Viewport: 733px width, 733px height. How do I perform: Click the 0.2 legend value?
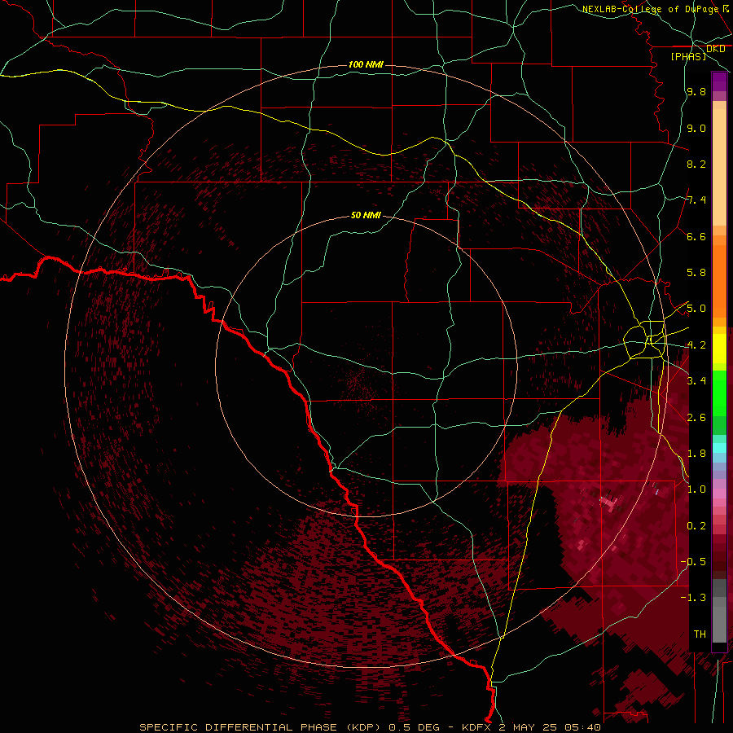(x=696, y=526)
